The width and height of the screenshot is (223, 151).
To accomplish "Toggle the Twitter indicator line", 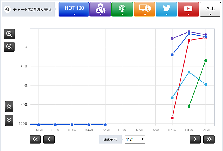I will 166,9.
